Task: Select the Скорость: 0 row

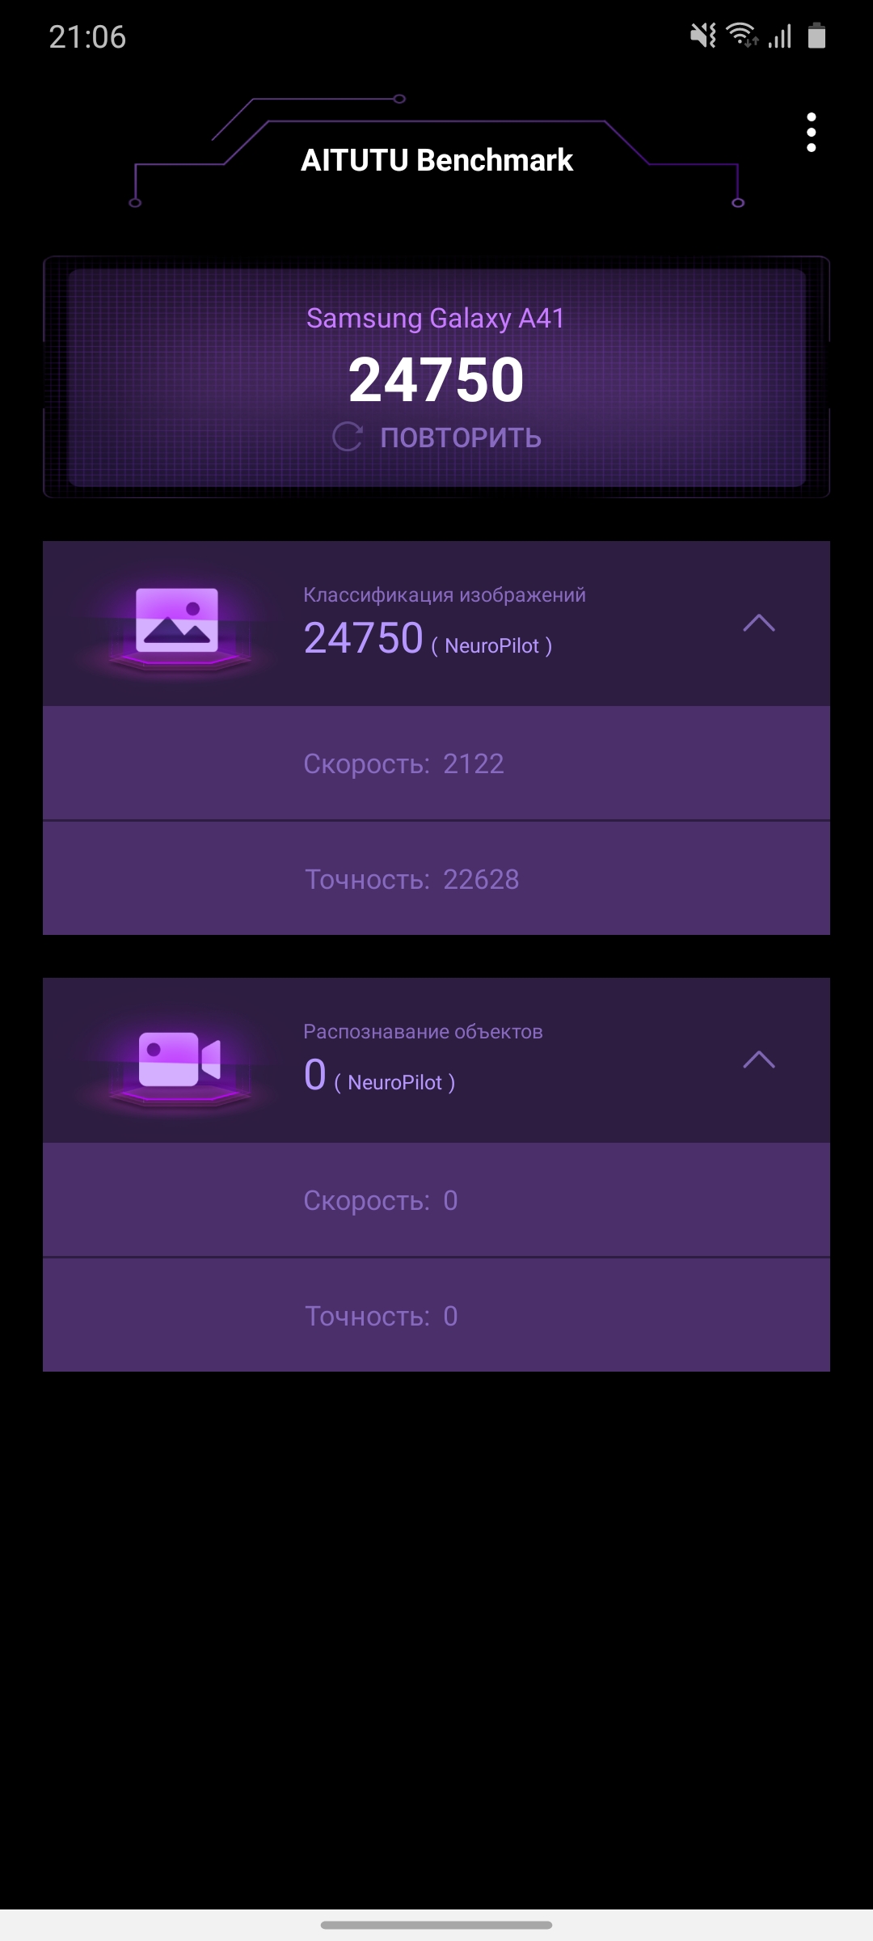Action: (x=436, y=1200)
